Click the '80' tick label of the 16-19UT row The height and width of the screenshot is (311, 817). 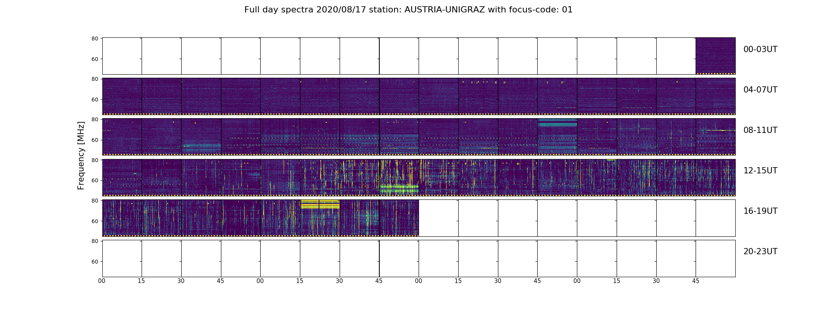click(95, 201)
